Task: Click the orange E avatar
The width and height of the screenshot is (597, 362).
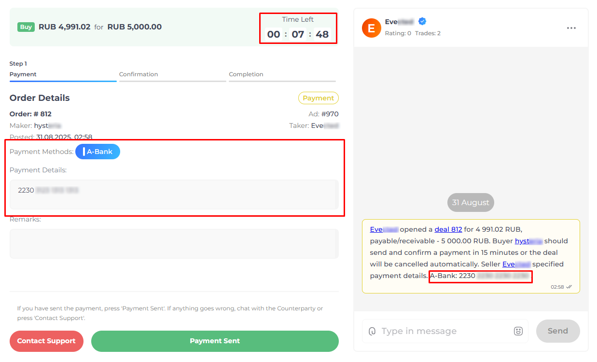Action: tap(371, 28)
